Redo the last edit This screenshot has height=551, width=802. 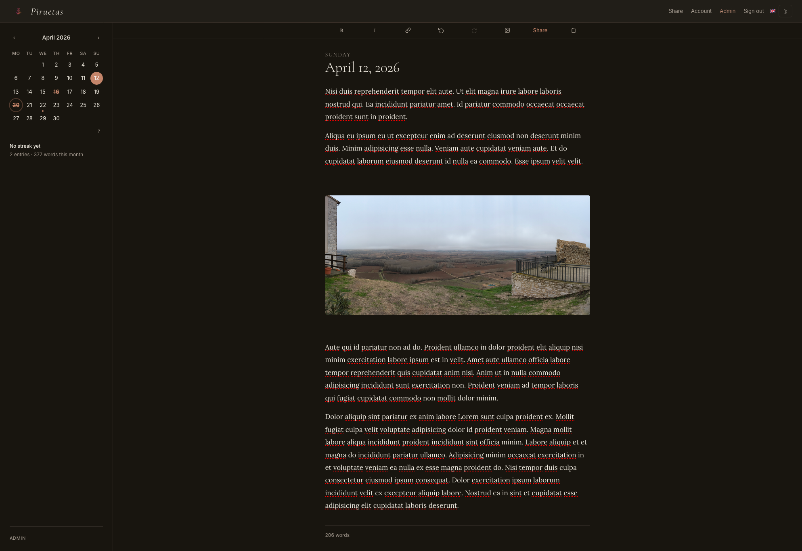474,30
